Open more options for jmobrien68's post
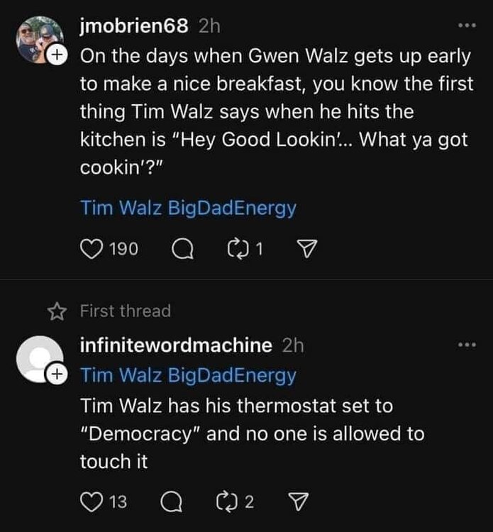 466,26
